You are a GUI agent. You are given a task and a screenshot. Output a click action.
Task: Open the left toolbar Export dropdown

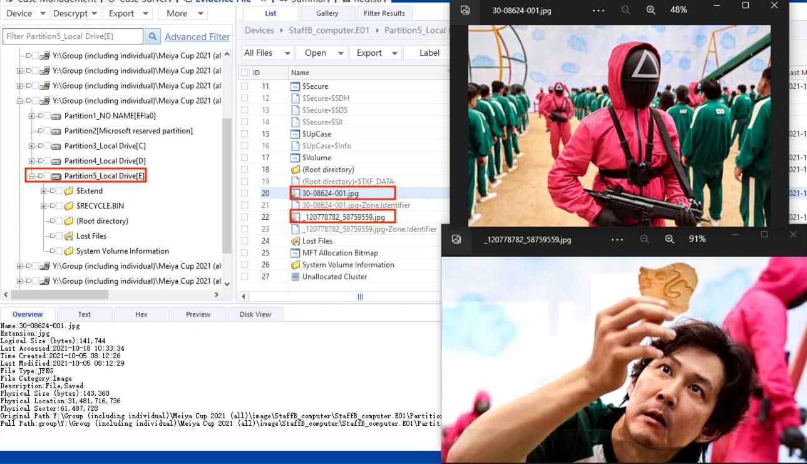pyautogui.click(x=127, y=13)
